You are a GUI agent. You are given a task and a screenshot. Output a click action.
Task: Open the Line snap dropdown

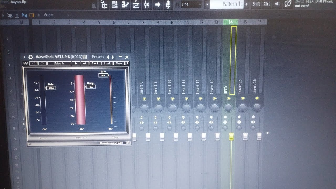[191, 4]
